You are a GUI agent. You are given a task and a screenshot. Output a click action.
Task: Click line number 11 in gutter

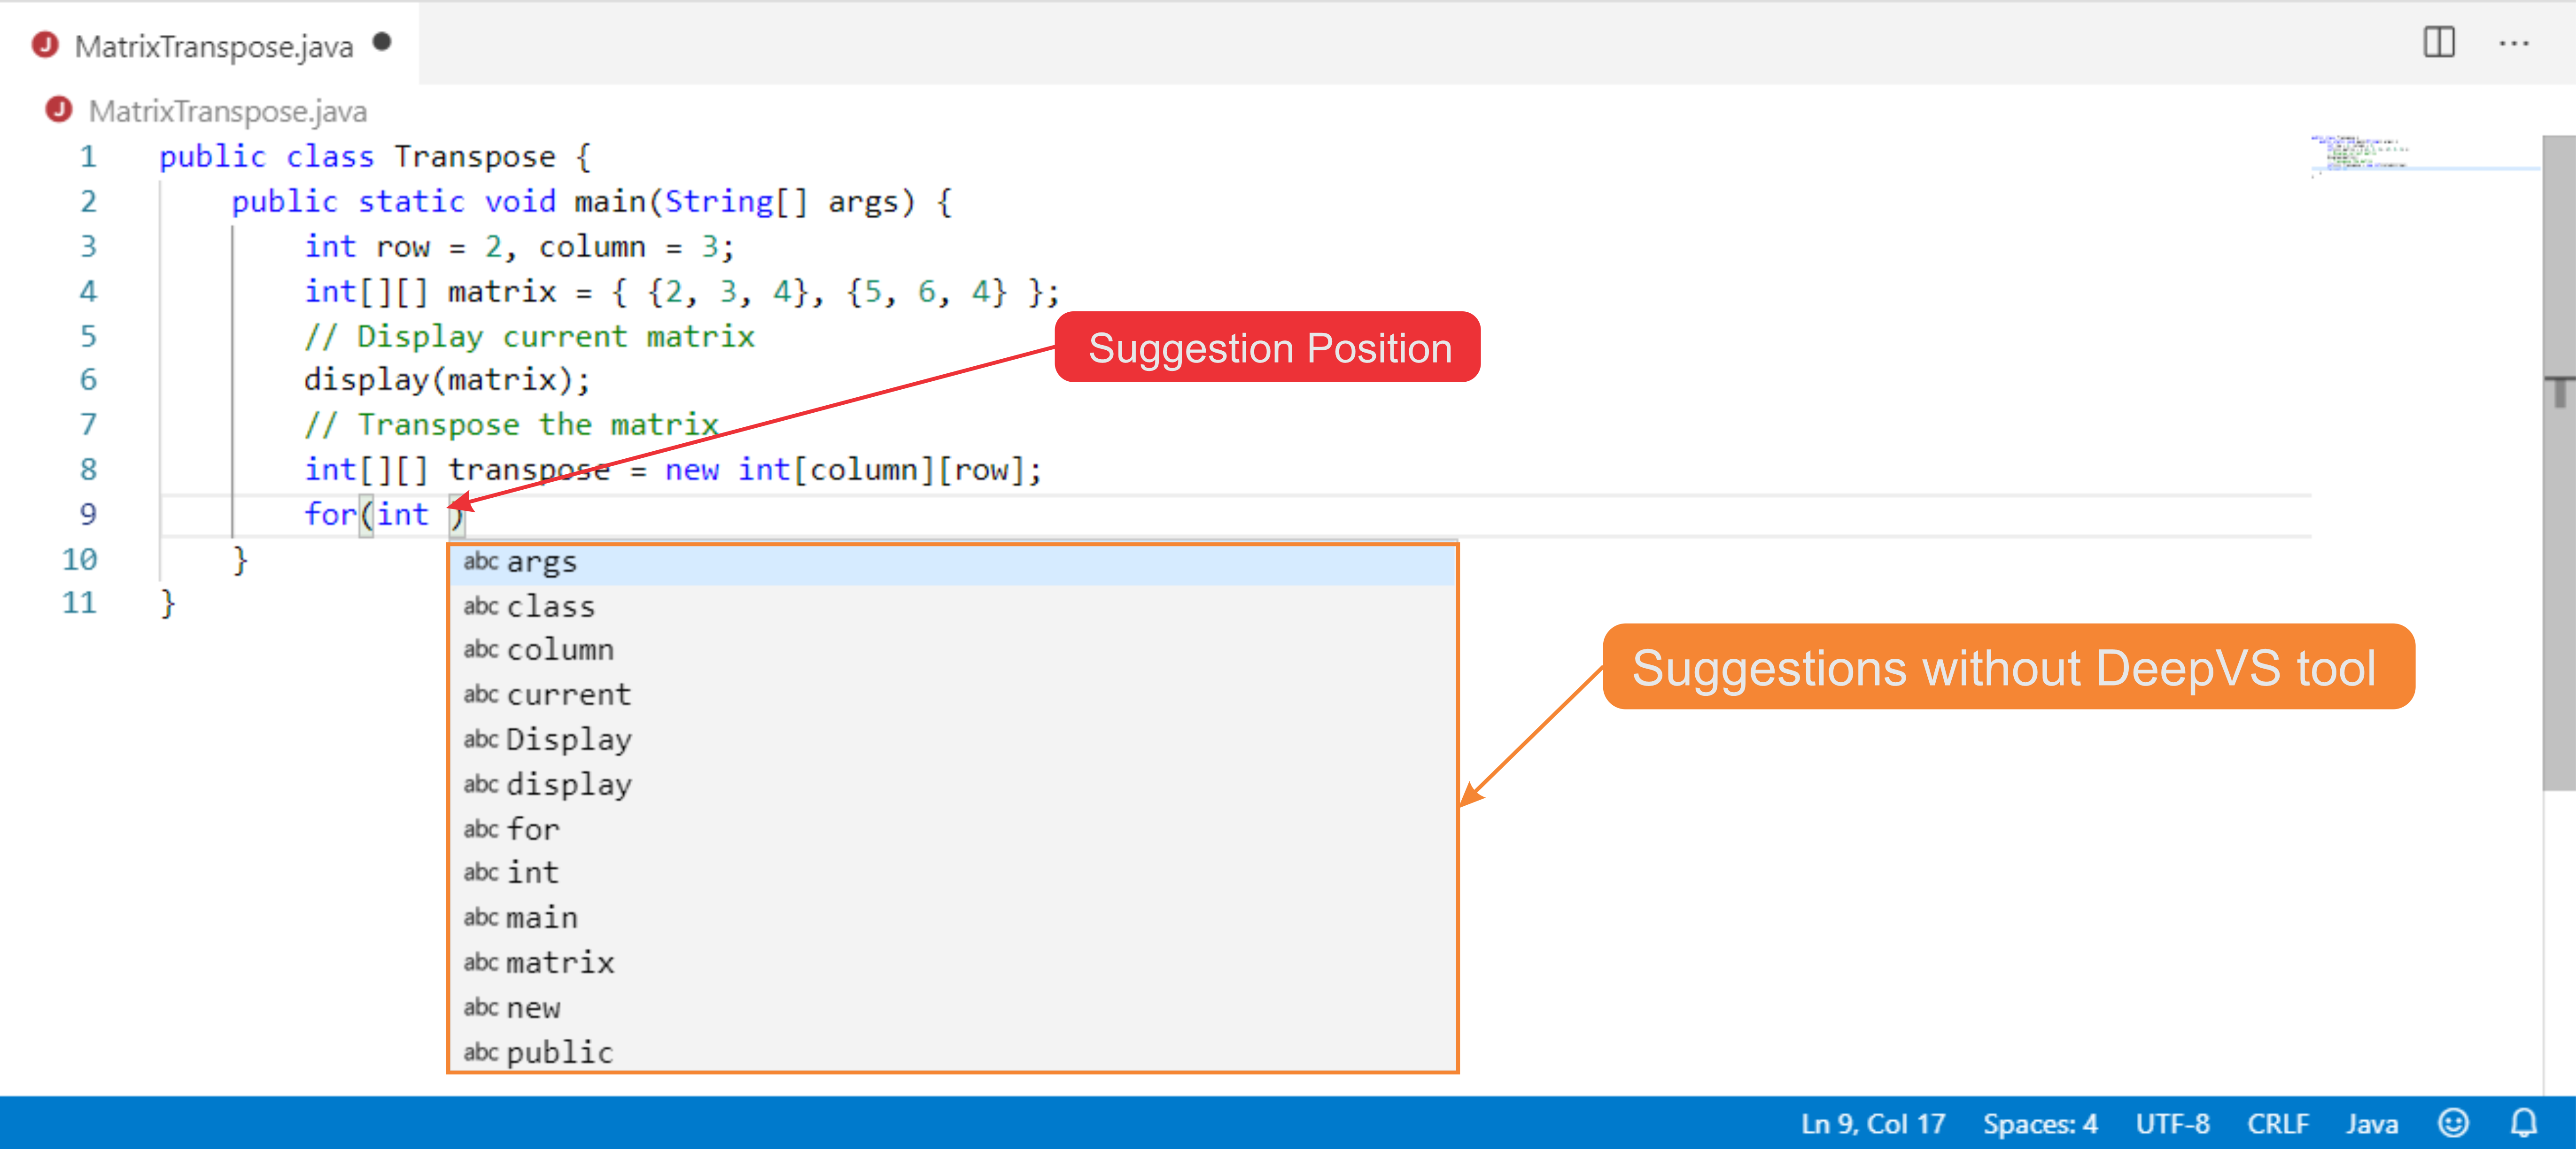click(79, 603)
